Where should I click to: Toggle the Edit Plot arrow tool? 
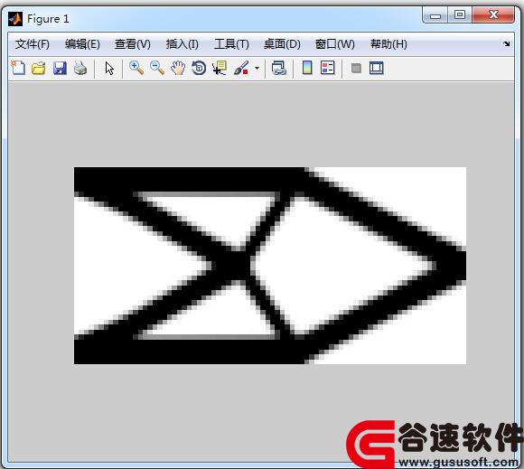(109, 68)
